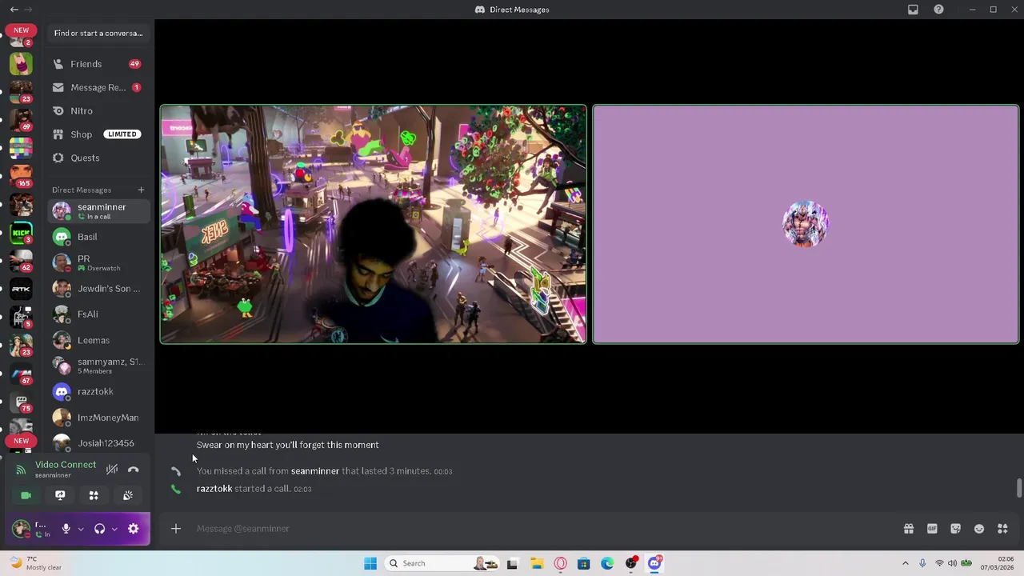Expand microphone input options arrow

click(81, 529)
